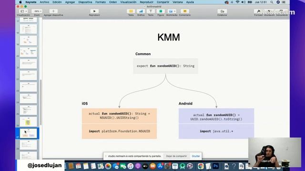This screenshot has width=305, height=171.
Task: Open the Agregar menu in menu bar
Action: click(x=70, y=2)
